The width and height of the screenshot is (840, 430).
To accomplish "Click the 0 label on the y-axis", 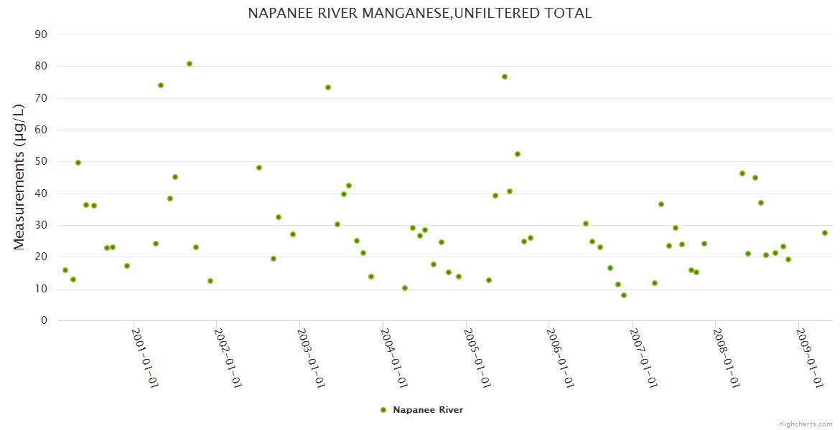I will [x=44, y=320].
